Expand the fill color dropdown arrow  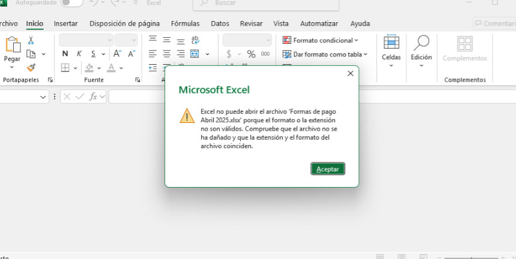99,68
